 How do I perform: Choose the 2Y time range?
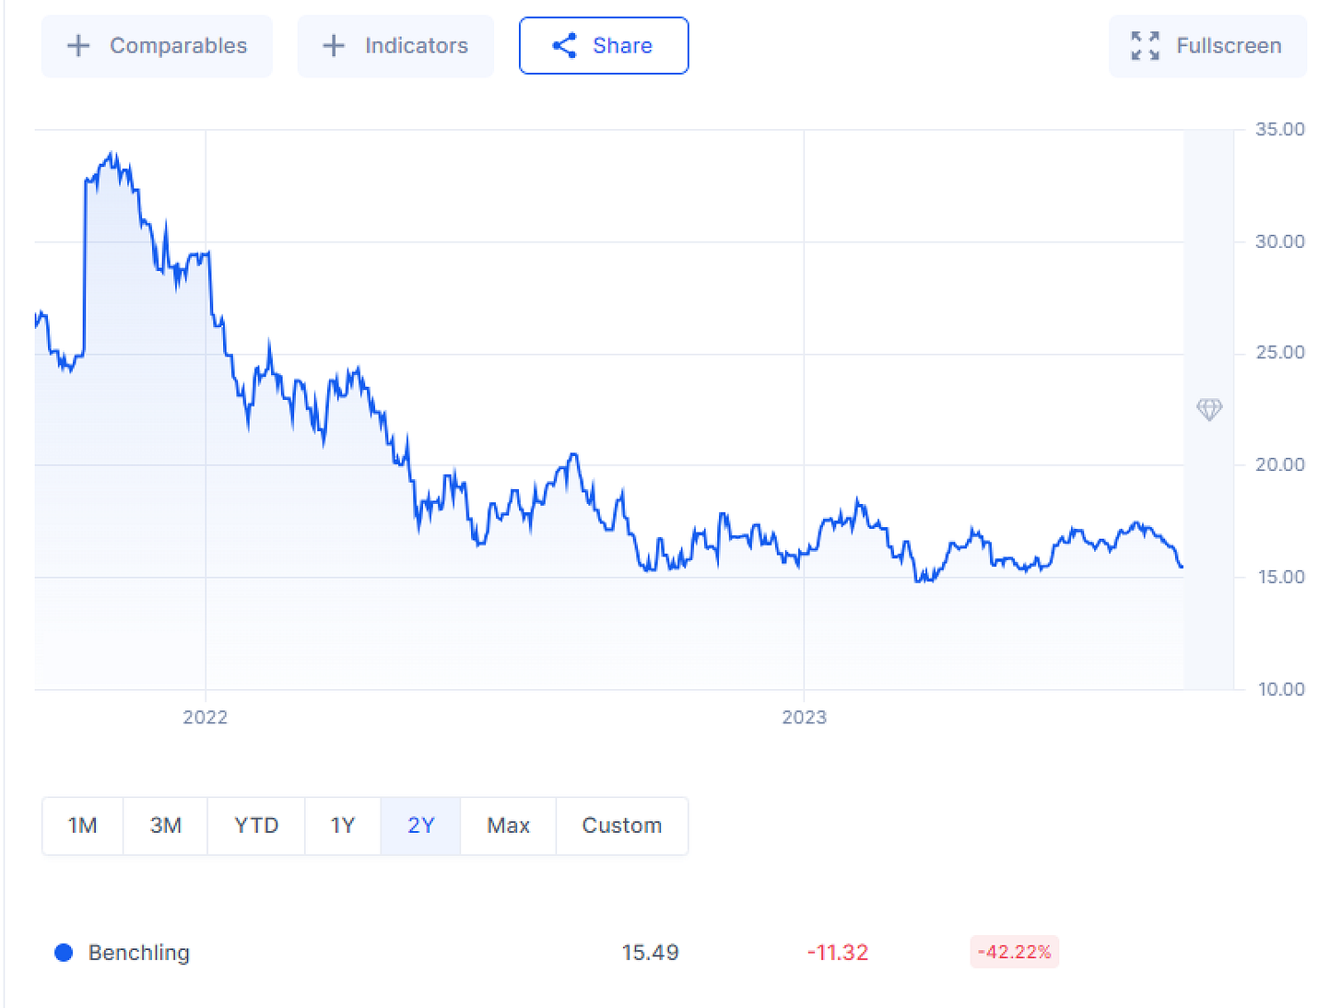[x=421, y=826]
